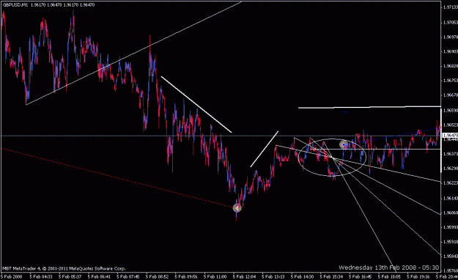This screenshot has width=458, height=280.
Task: Click the 1.96143 price axis label
Action: click(x=450, y=198)
